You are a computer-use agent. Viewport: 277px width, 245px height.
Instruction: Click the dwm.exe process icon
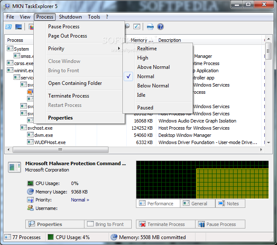point(30,135)
